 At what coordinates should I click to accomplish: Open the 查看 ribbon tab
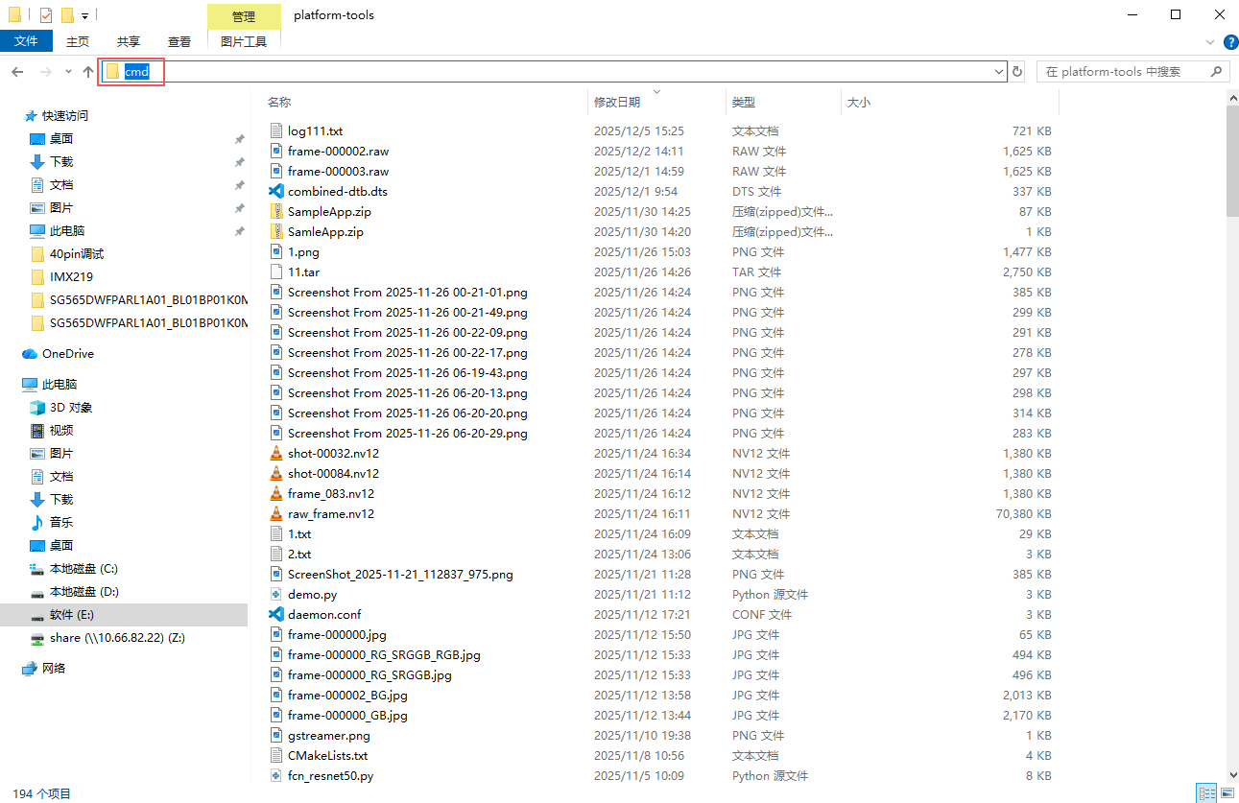179,41
